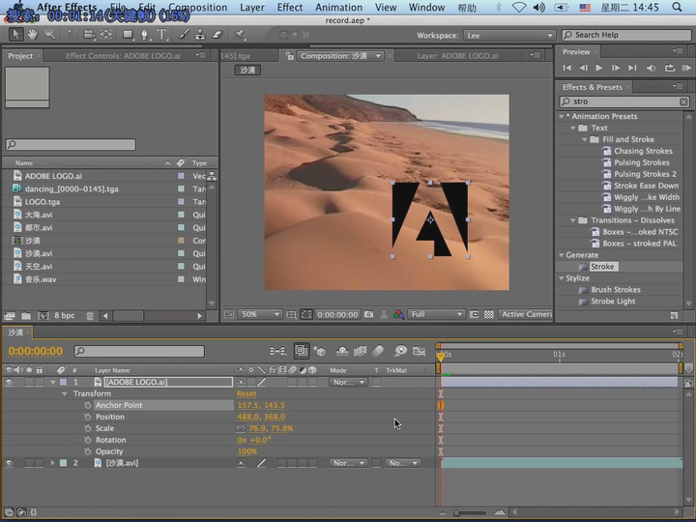Toggle the transparency grid icon
This screenshot has width=696, height=522.
coord(489,314)
